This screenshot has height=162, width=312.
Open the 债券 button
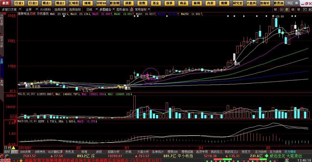[x=169, y=3]
